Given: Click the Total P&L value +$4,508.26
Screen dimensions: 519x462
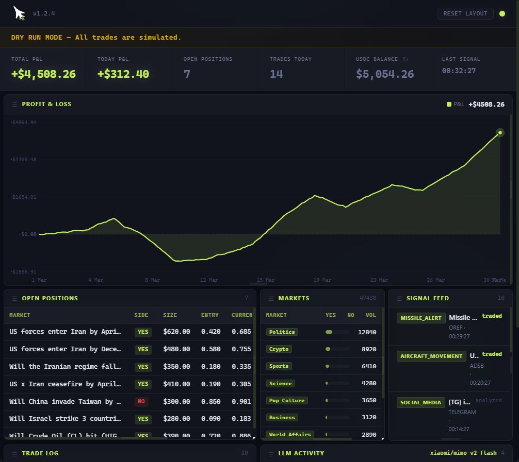Looking at the screenshot, I should tap(43, 74).
